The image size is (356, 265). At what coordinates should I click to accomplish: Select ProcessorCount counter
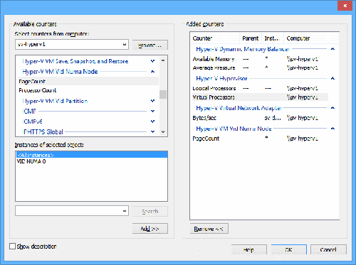pyautogui.click(x=88, y=90)
